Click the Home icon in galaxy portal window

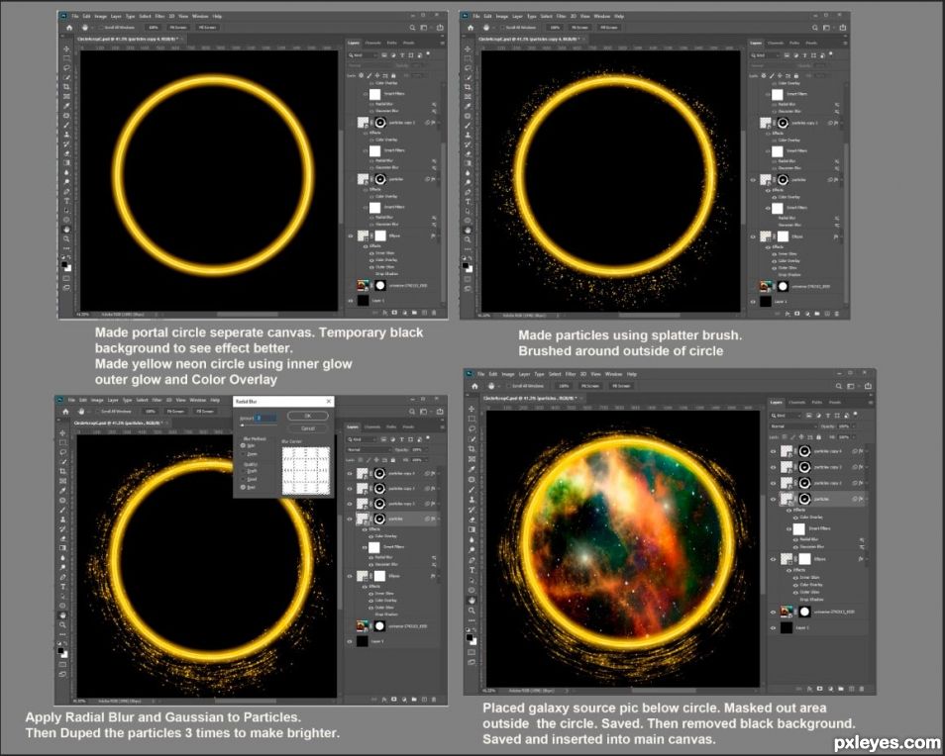point(474,386)
